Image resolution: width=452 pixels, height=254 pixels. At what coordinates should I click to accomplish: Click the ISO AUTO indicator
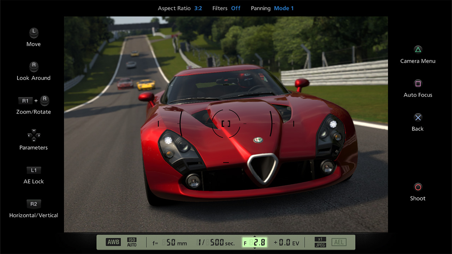[x=132, y=242]
